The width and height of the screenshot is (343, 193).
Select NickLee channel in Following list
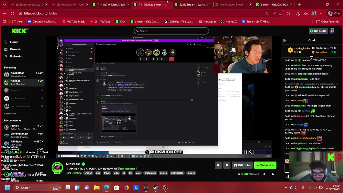pyautogui.click(x=24, y=82)
